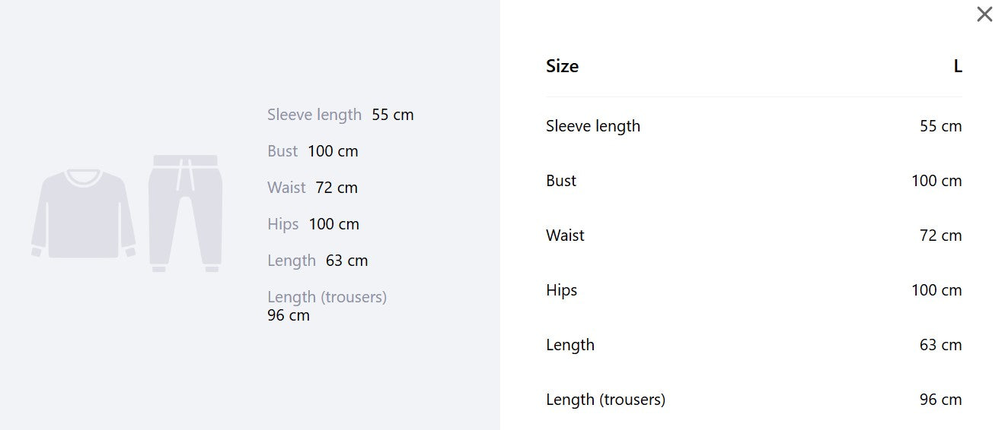Click grey Bust label beside the icons
The height and width of the screenshot is (430, 1005).
point(282,151)
